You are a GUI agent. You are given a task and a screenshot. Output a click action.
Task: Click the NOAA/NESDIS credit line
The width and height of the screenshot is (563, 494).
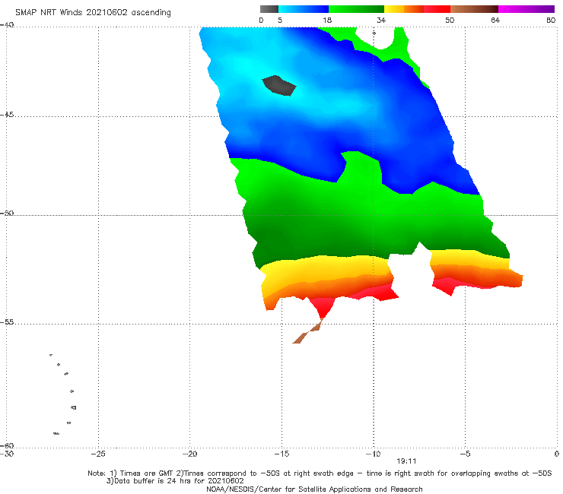pyautogui.click(x=314, y=489)
